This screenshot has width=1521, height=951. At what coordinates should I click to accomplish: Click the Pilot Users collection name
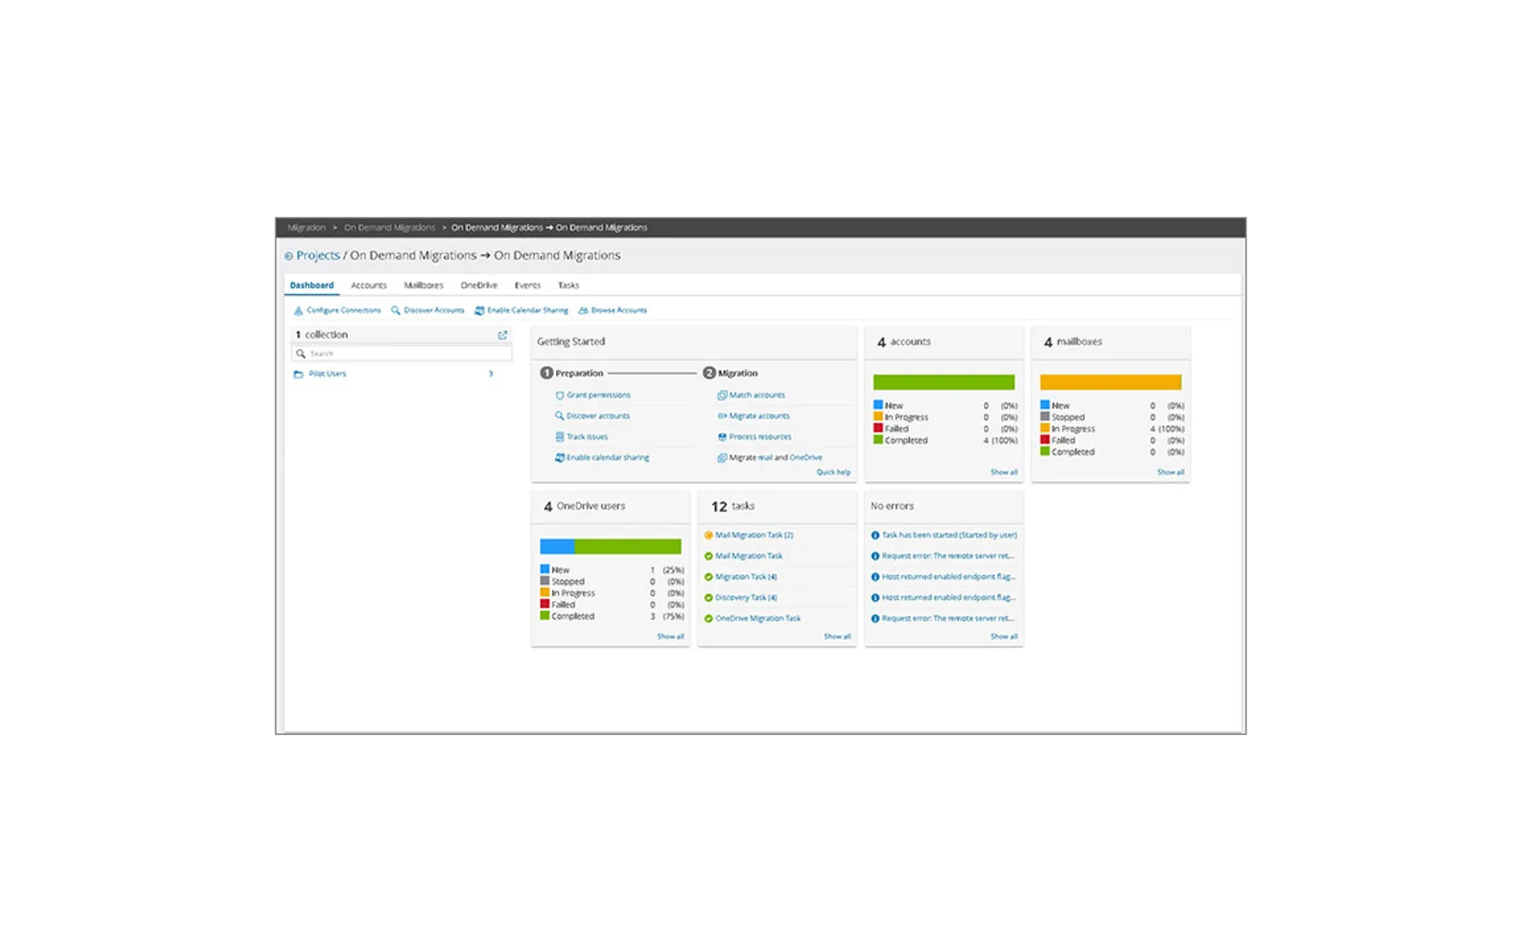[x=327, y=374]
